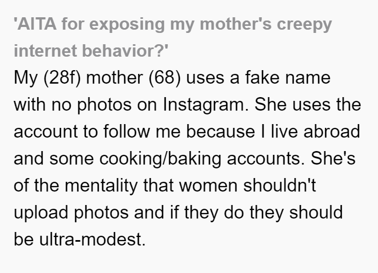The image size is (378, 273).
Task: Click the word 'Instagram' in the paragraph
Action: (203, 106)
